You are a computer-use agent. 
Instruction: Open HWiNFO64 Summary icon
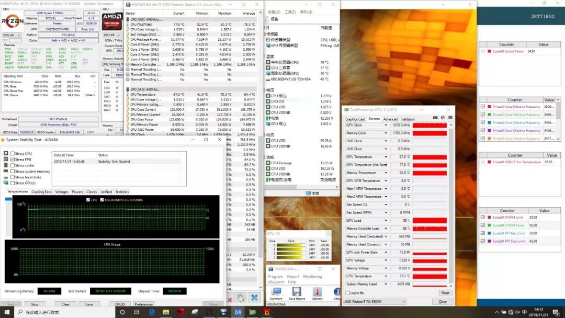[x=276, y=291]
